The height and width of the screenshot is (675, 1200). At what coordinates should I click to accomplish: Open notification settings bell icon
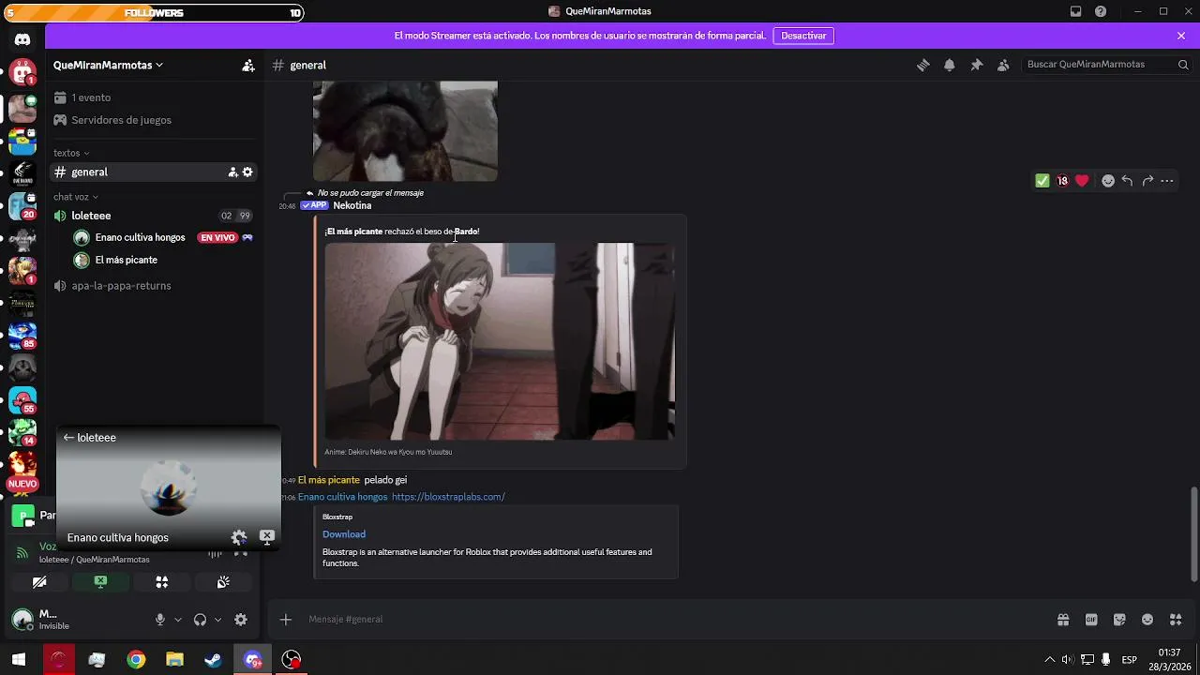pos(949,65)
